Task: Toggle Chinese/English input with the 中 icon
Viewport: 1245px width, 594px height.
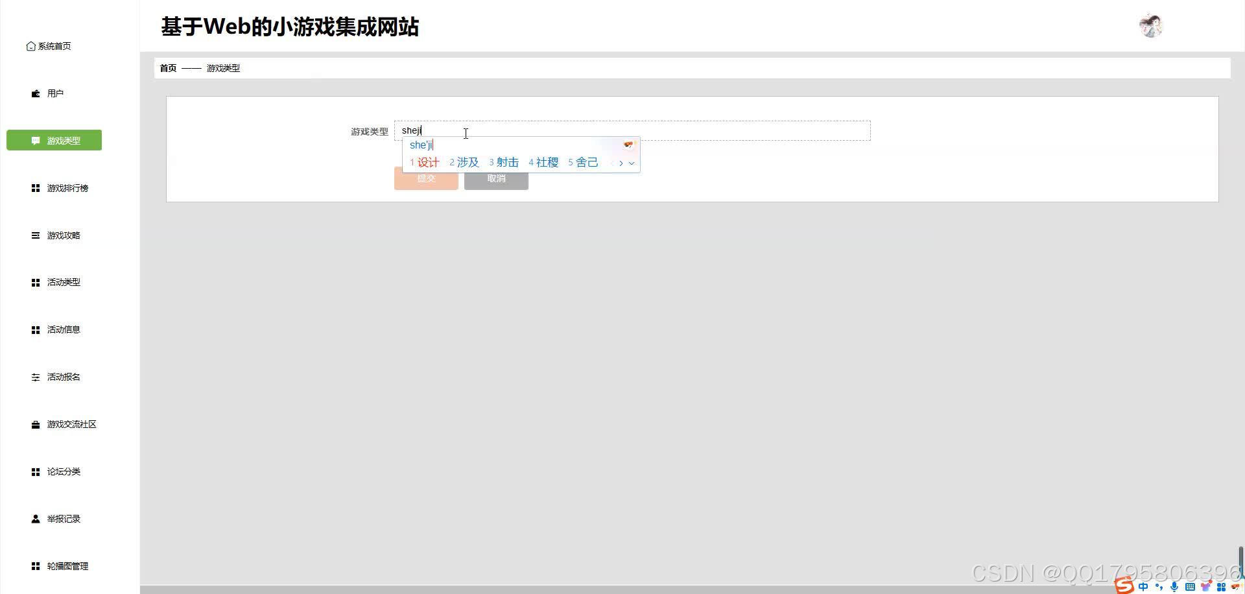Action: tap(1143, 586)
